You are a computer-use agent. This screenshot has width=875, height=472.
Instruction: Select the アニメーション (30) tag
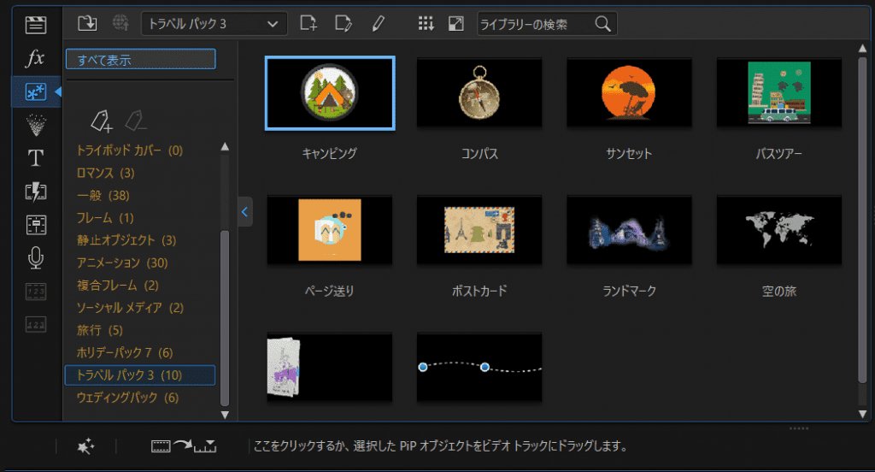click(122, 263)
